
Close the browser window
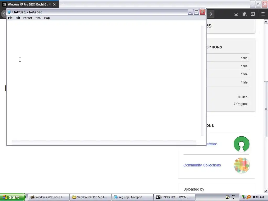[265, 4]
